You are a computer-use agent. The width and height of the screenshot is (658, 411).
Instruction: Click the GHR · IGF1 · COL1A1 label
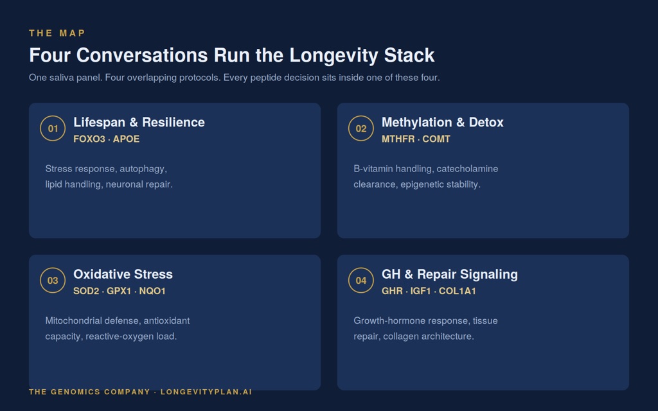click(x=429, y=291)
